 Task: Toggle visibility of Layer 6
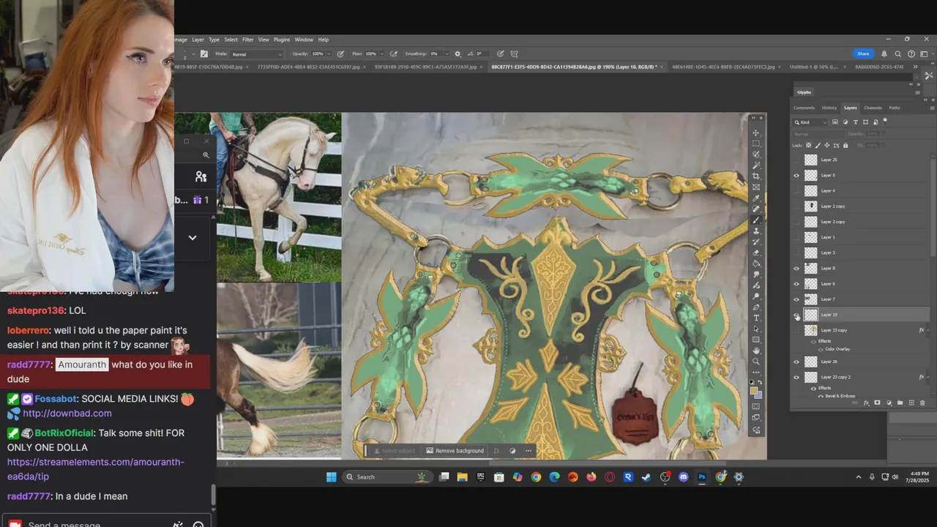(x=796, y=284)
